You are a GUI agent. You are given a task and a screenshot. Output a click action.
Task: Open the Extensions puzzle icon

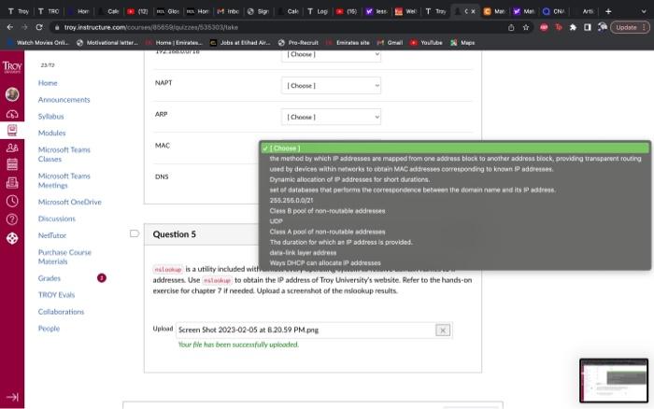[573, 27]
